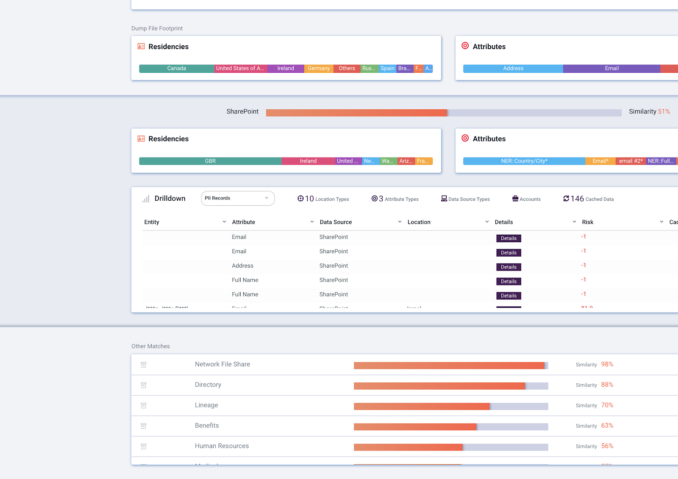Viewport: 678px width, 479px height.
Task: Click the Data Source Types monitor icon
Action: (444, 198)
